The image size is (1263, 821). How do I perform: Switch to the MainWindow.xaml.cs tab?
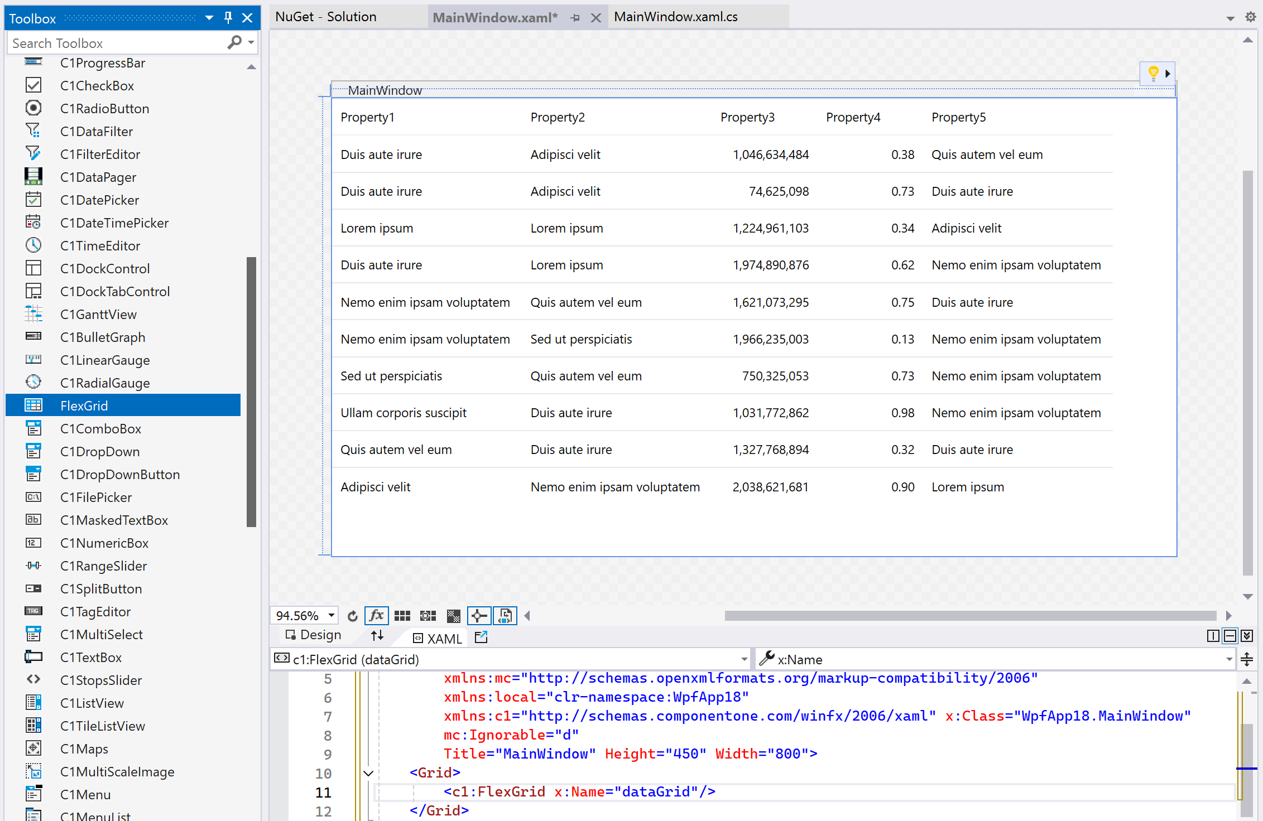pyautogui.click(x=675, y=17)
